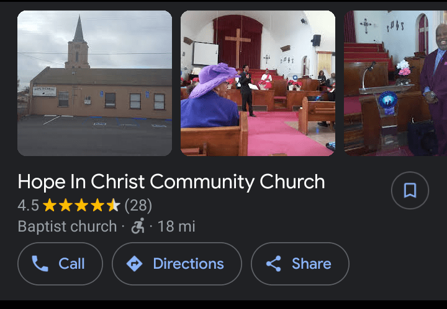Click the middle third rating star

pos(81,205)
